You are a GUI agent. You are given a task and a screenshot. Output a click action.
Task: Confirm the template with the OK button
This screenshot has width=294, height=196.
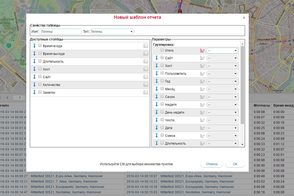click(x=235, y=164)
